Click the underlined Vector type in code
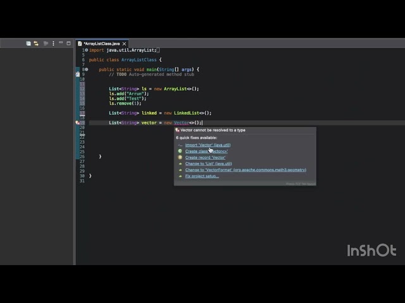 [x=182, y=123]
